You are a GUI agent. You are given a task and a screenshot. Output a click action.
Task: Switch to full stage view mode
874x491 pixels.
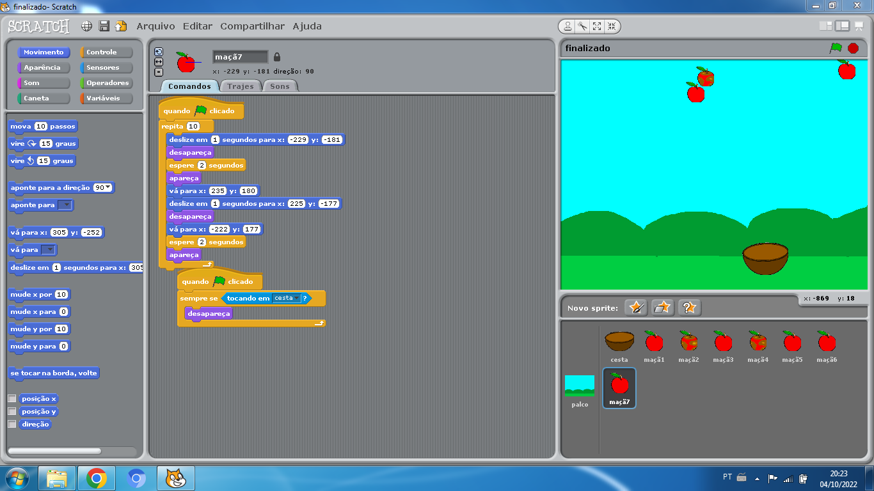(x=842, y=26)
